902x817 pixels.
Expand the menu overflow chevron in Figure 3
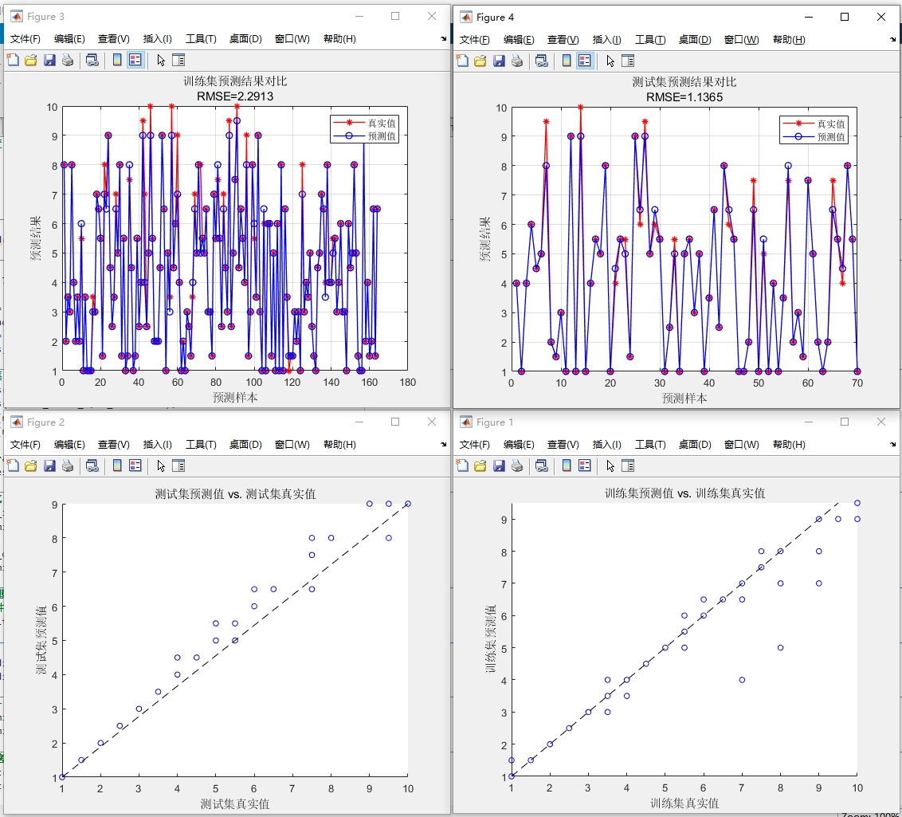pyautogui.click(x=443, y=38)
